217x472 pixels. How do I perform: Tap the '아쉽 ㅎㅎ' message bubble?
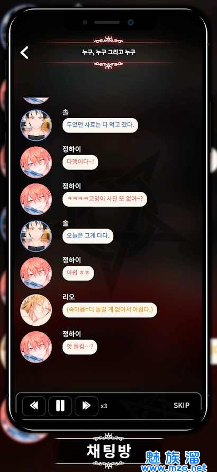(x=78, y=273)
